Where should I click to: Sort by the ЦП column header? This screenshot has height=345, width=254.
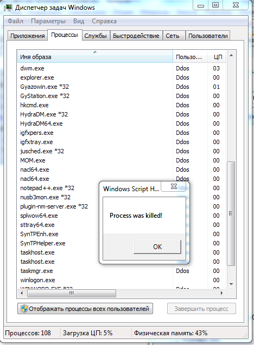point(217,57)
